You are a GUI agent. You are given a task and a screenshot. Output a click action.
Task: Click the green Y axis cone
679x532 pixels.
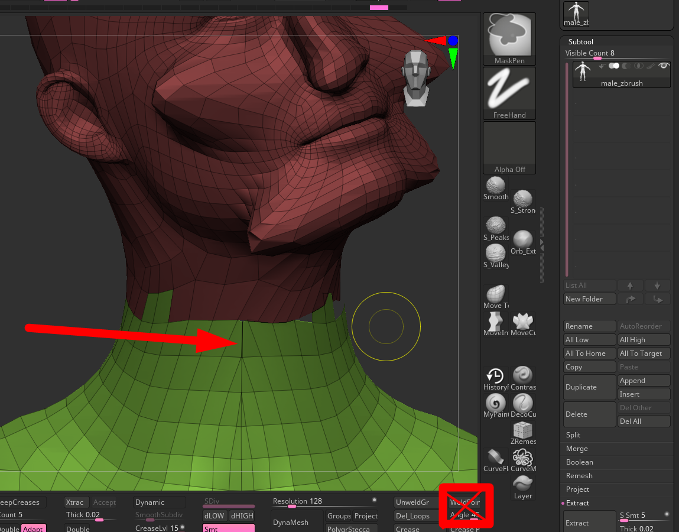coord(453,58)
